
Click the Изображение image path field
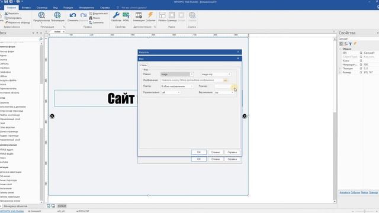pos(192,80)
